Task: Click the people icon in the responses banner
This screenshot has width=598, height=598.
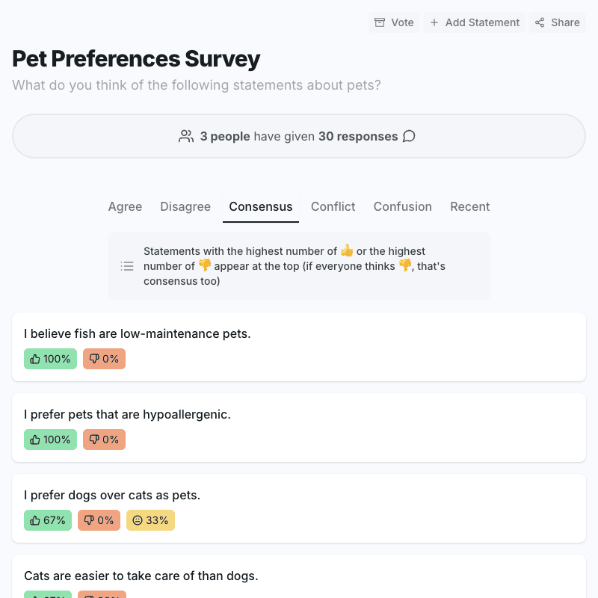Action: [186, 136]
